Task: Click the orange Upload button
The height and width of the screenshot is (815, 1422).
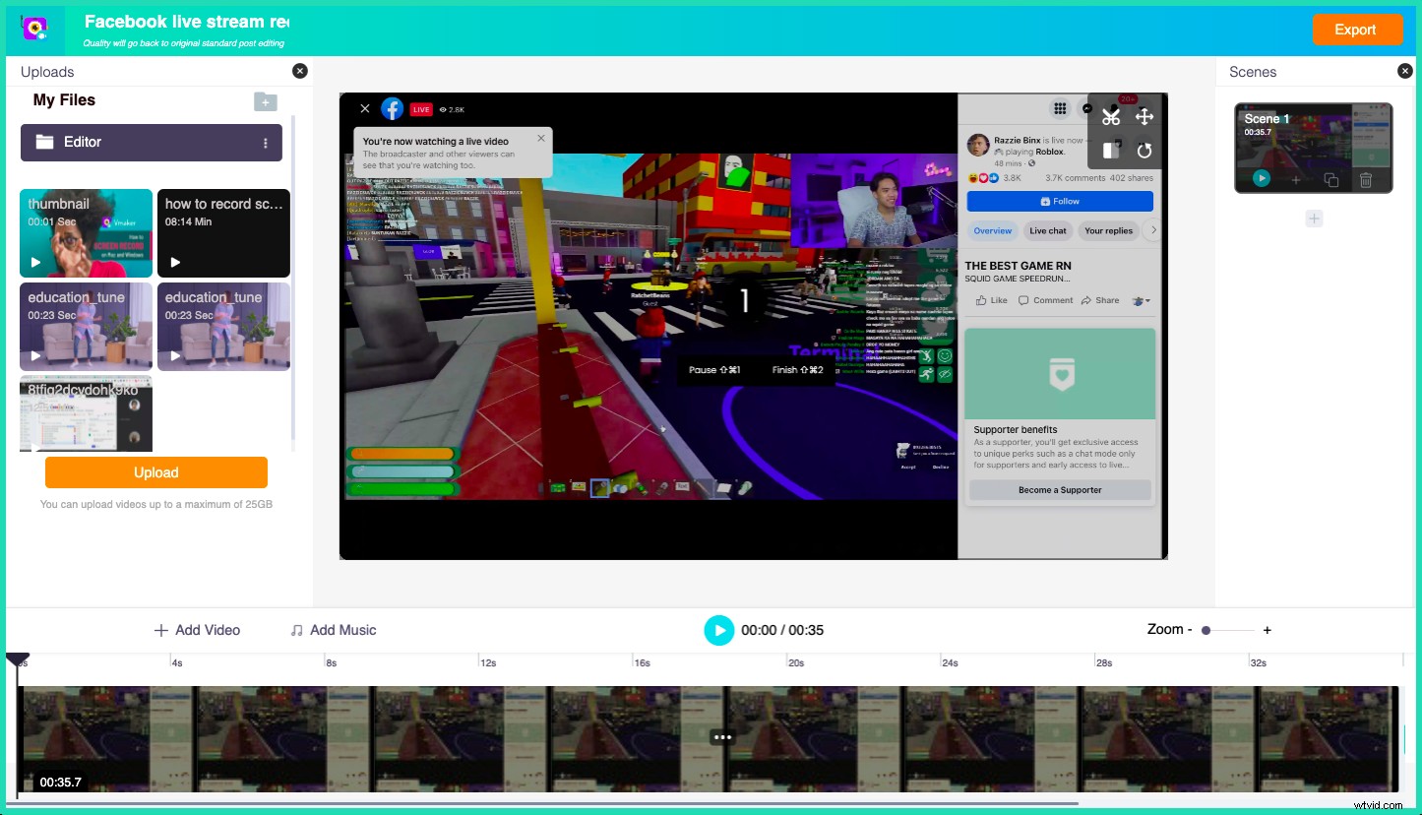Action: click(156, 472)
